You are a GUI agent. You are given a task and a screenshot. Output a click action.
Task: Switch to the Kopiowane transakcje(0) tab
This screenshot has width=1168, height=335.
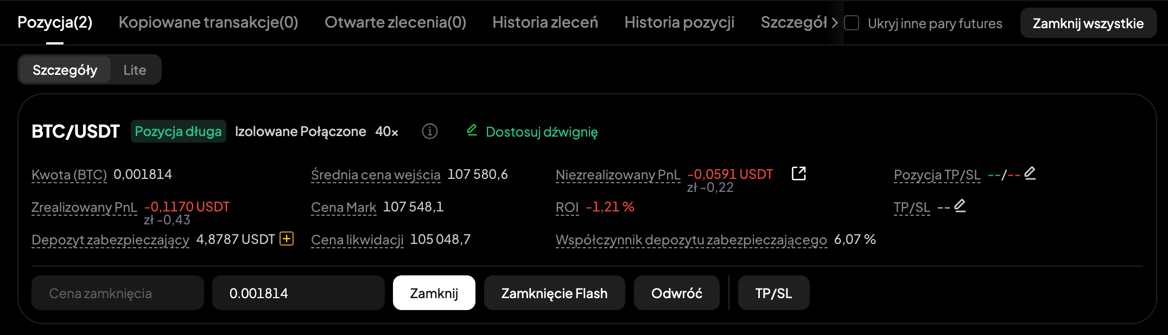click(x=208, y=22)
